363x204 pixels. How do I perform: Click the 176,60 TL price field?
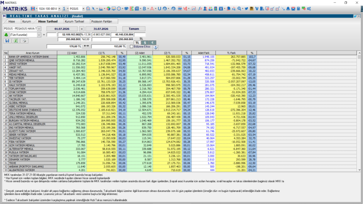click(65, 46)
